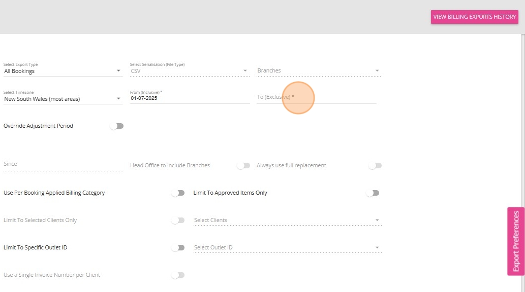Open the Serialisation File Type CSV dropdown
Screen dimensions: 525x292
coord(190,71)
